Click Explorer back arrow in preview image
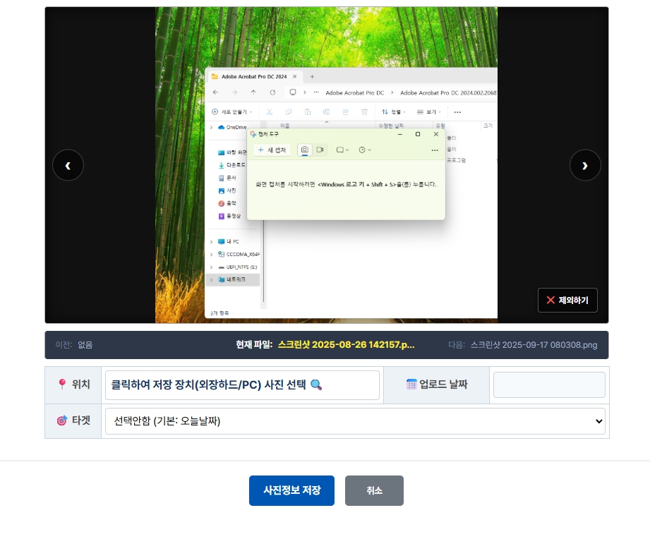Screen dimensions: 650x539 (x=215, y=92)
